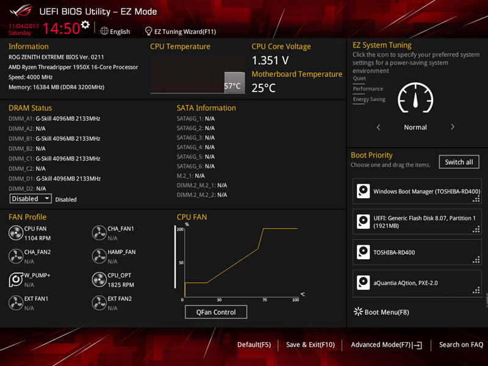Select Windows Boot Manager boot entry
This screenshot has width=488, height=366.
tap(417, 191)
